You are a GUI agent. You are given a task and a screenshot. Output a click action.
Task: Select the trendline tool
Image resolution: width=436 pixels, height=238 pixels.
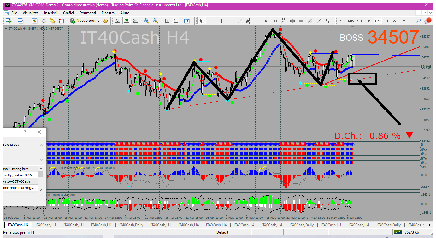coord(239,21)
